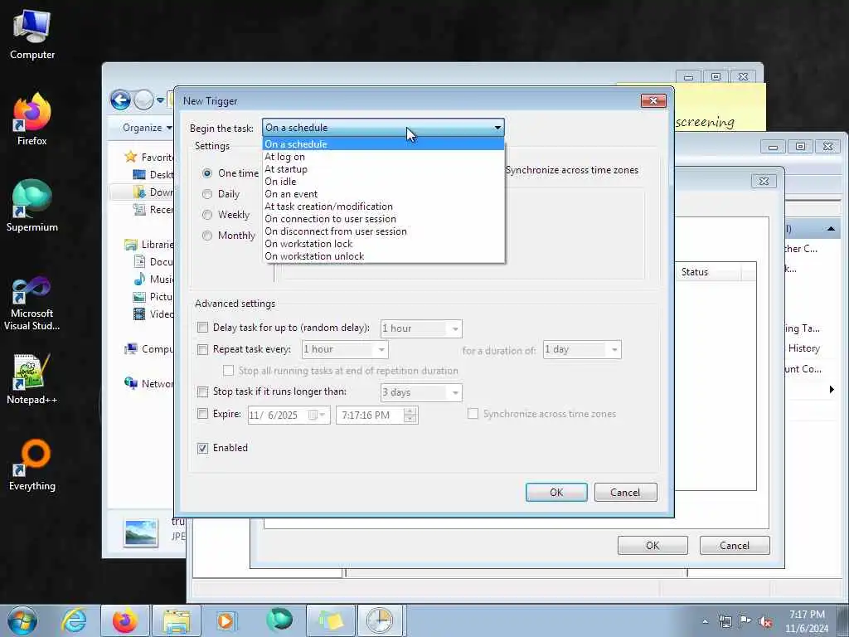Open the random delay 1 hour dropdown

[455, 328]
